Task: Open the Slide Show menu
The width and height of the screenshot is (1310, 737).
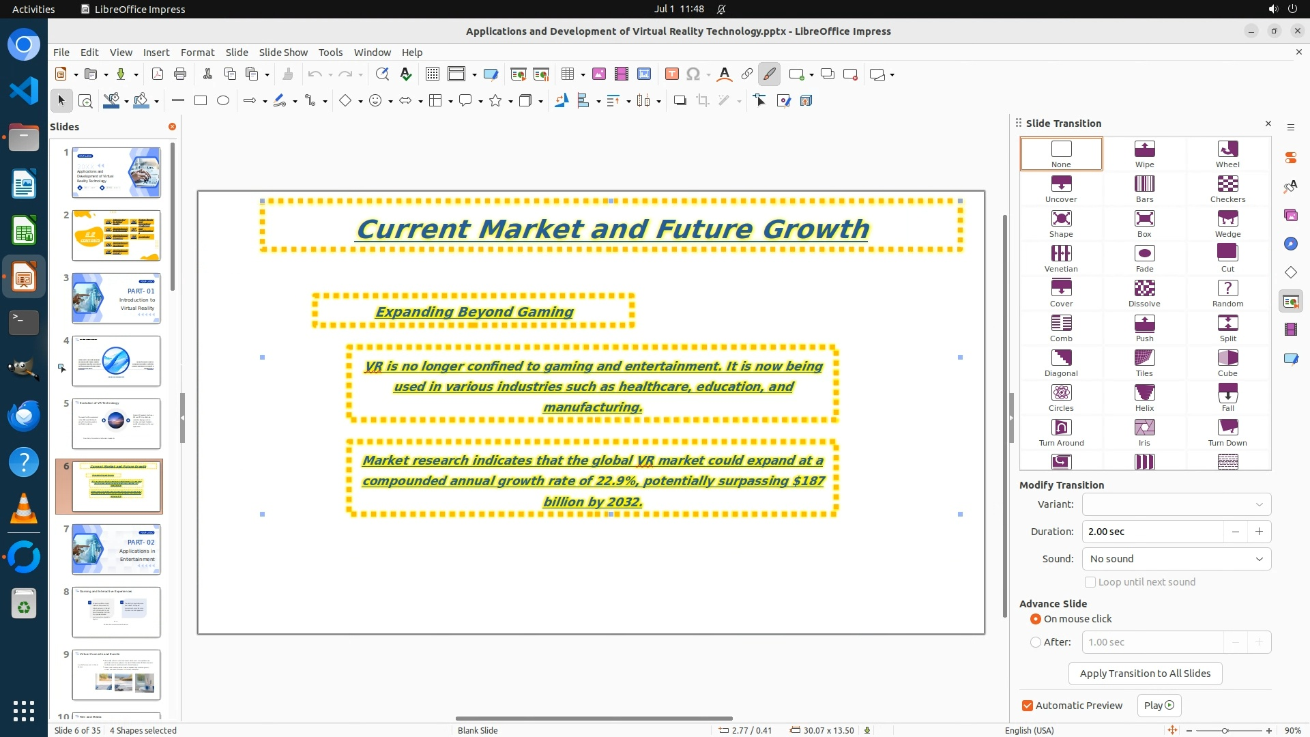Action: coord(283,52)
